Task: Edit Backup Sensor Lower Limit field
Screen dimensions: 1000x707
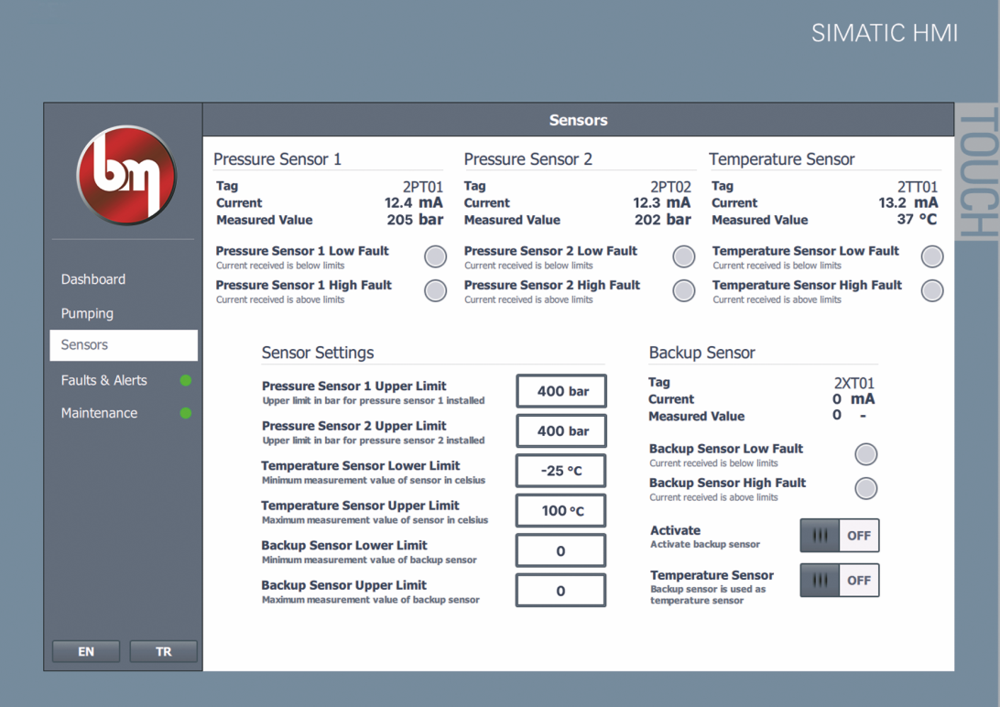Action: (x=561, y=550)
